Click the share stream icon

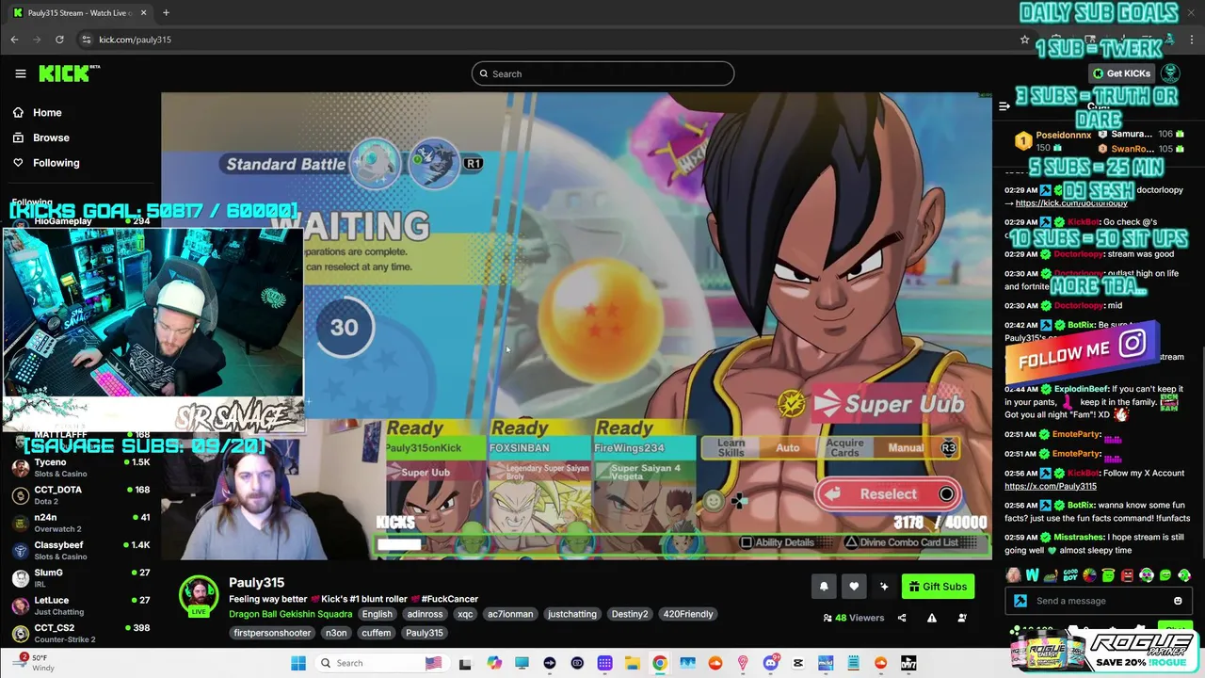pos(902,618)
